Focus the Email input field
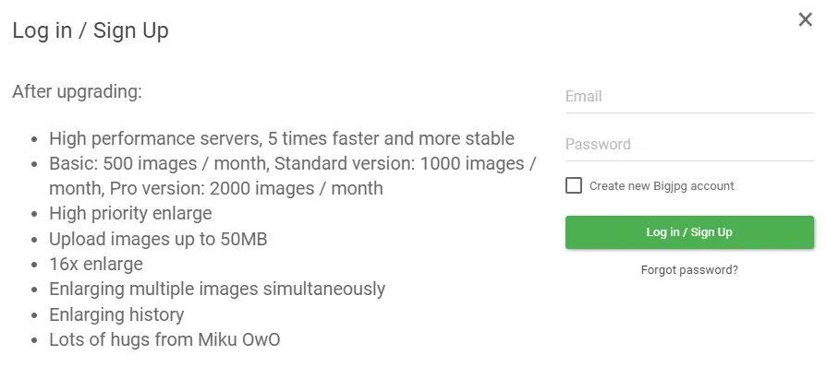The image size is (826, 367). pyautogui.click(x=689, y=97)
